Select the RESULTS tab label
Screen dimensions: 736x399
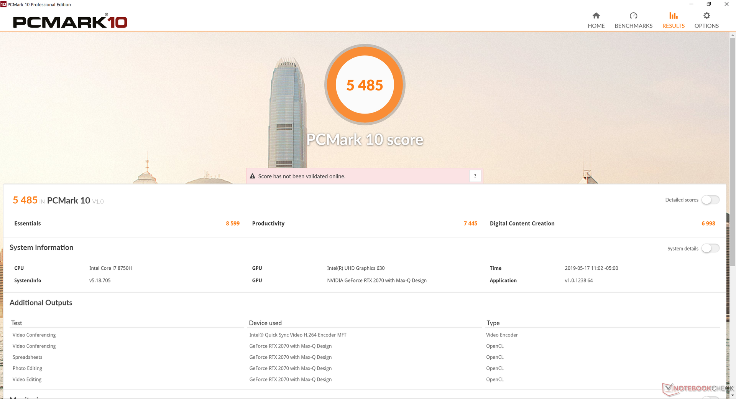[x=674, y=26]
